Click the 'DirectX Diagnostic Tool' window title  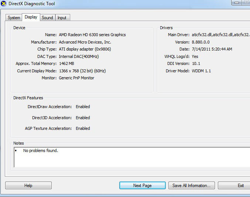click(32, 3)
